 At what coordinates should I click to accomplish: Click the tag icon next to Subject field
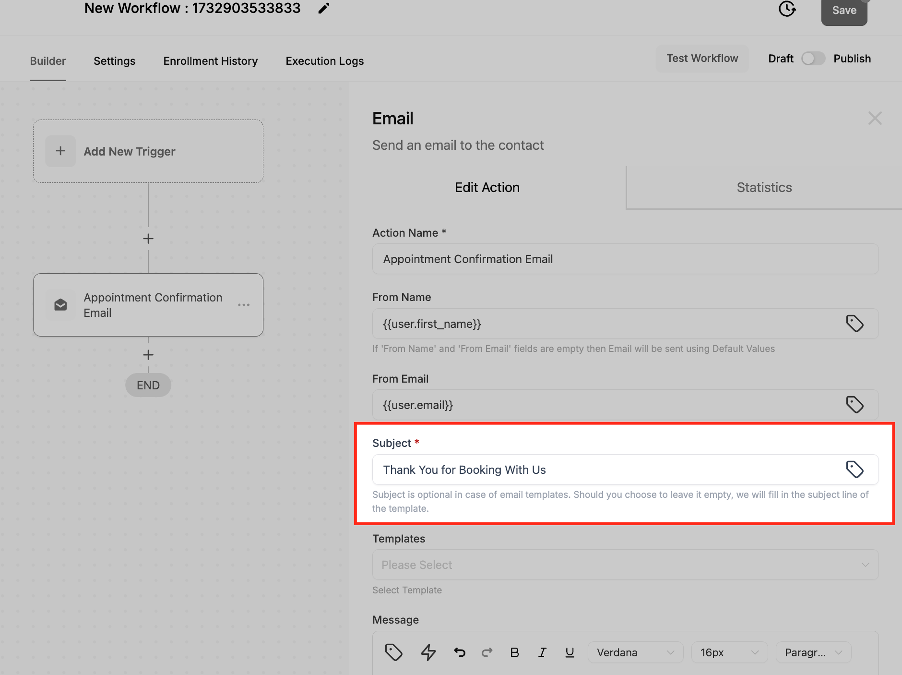[855, 470]
